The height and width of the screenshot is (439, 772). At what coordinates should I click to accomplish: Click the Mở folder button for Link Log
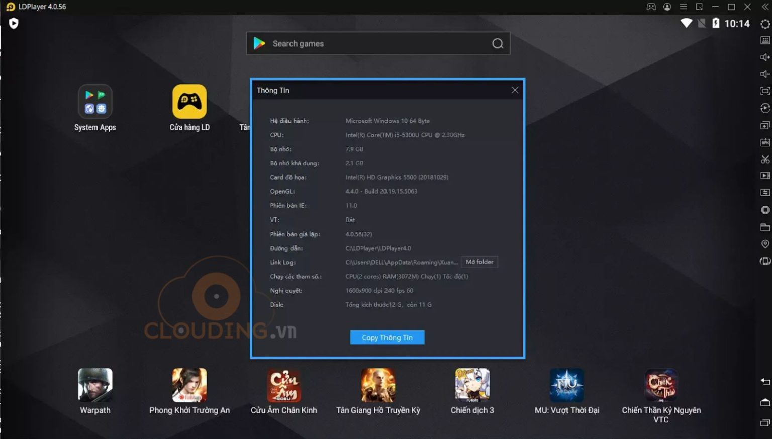point(478,262)
